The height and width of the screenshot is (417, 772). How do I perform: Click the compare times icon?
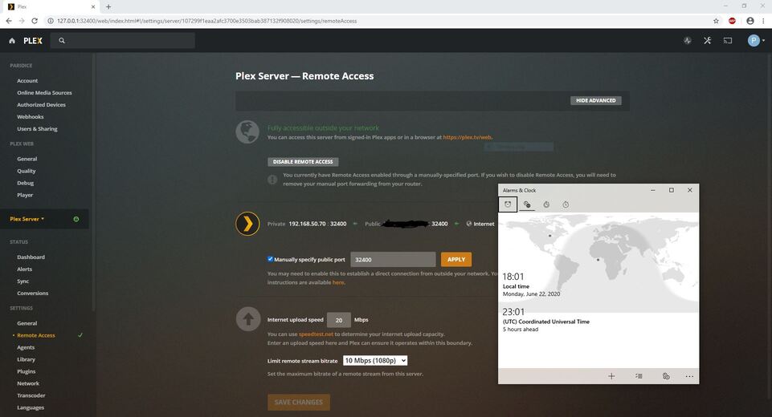[x=666, y=376]
